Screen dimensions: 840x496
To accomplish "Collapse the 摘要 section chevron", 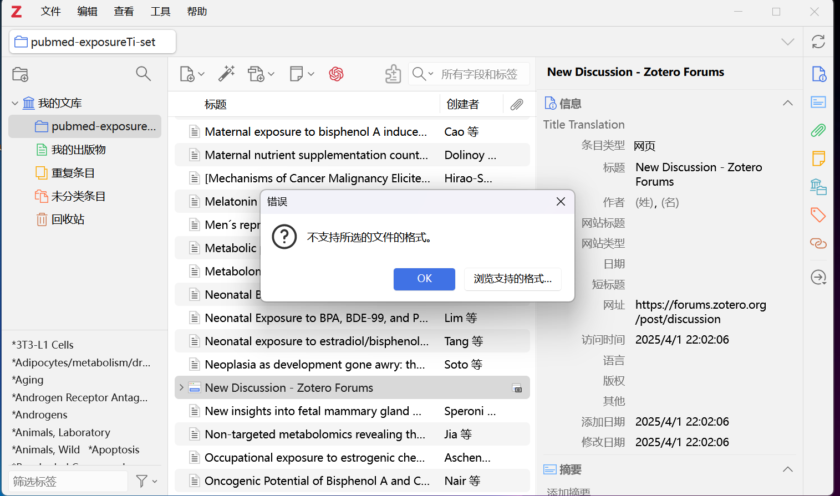I will pyautogui.click(x=787, y=469).
